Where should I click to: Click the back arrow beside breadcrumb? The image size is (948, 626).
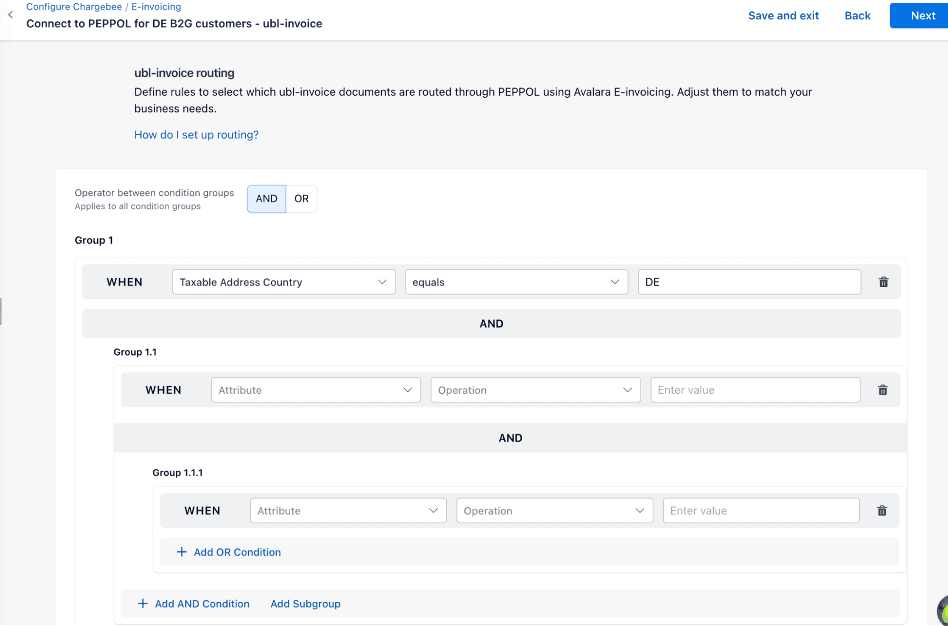click(x=10, y=15)
